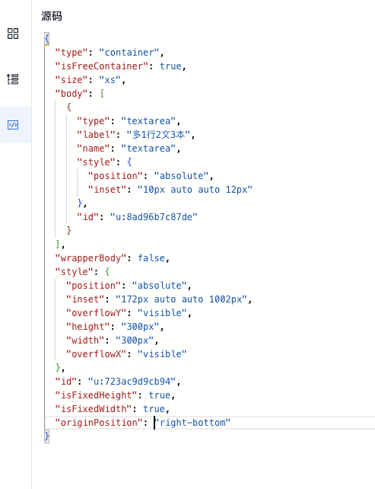
Task: Click the "right-bottom" originPosition value
Action: click(192, 423)
